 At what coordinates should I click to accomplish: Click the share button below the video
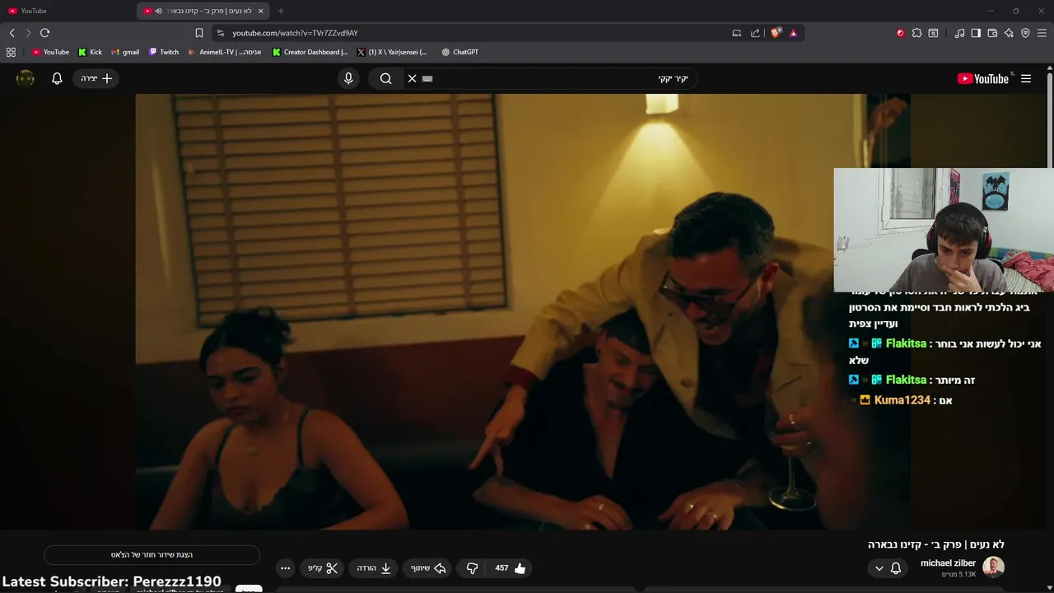pyautogui.click(x=428, y=568)
